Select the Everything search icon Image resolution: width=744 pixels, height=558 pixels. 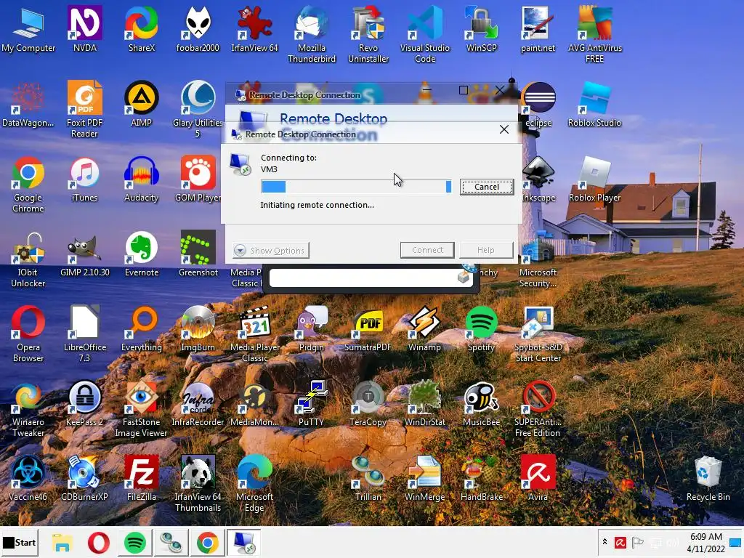[142, 328]
